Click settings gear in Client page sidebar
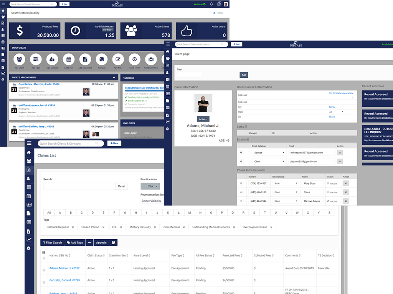 tap(167, 129)
